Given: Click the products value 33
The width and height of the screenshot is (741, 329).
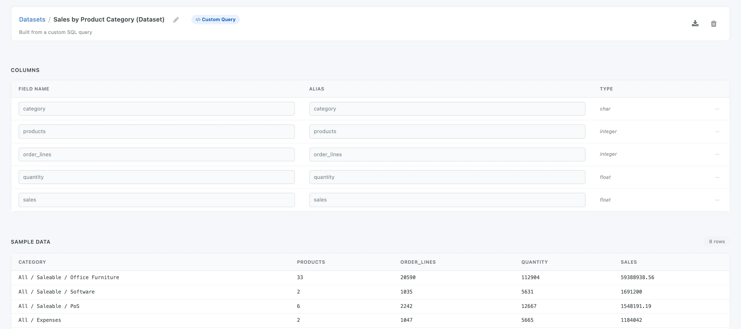Looking at the screenshot, I should tap(300, 277).
